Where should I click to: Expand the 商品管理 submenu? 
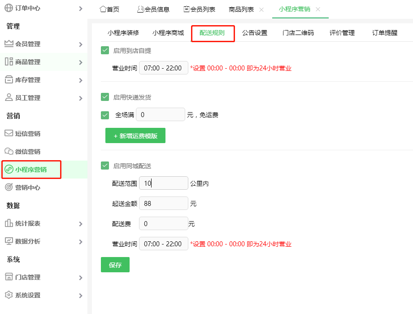[x=82, y=62]
